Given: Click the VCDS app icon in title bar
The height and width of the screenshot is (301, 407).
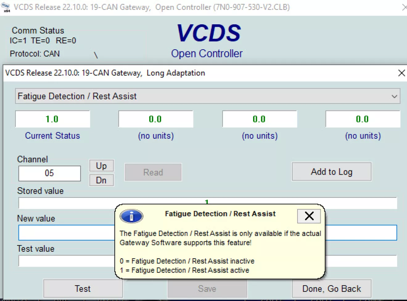Looking at the screenshot, I should [6, 7].
